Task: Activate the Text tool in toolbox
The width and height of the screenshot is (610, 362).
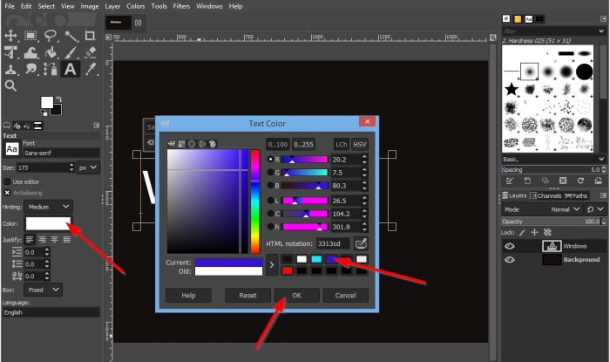Action: point(70,69)
